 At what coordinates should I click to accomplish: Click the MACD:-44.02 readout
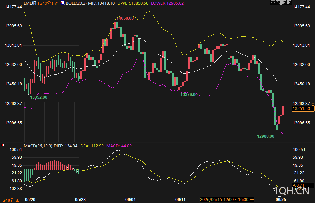pos(119,146)
